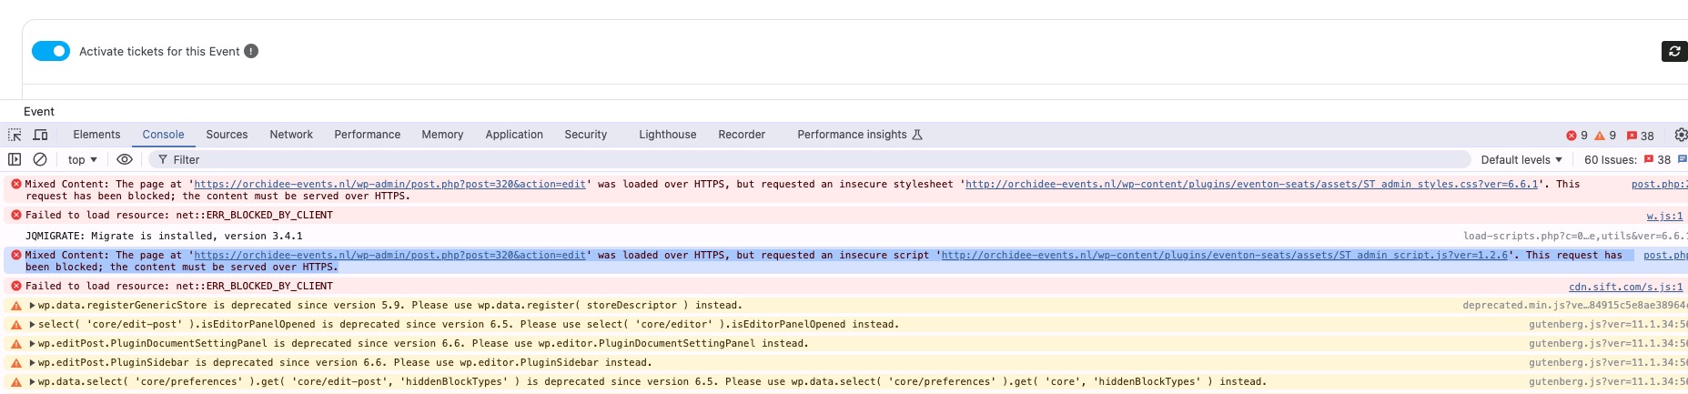The image size is (1688, 394).
Task: Toggle Activate tickets for this Event switch
Action: [x=51, y=51]
